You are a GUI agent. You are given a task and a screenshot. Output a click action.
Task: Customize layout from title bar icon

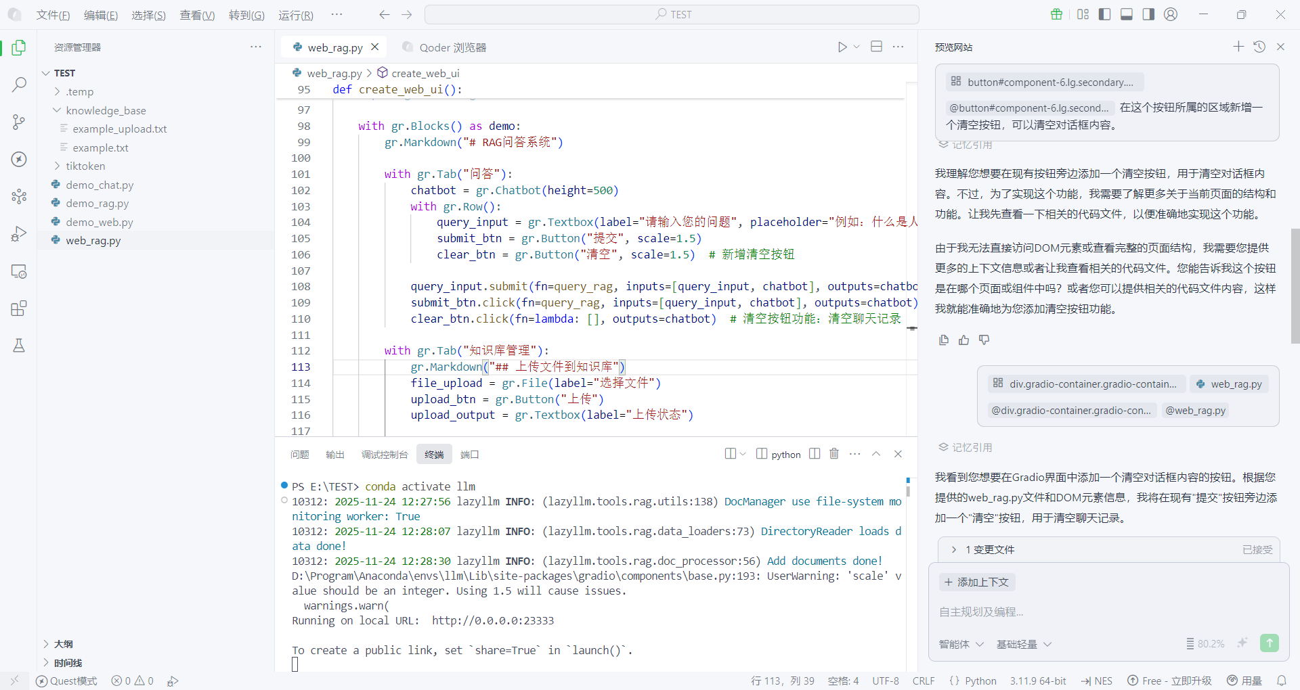tap(1083, 14)
